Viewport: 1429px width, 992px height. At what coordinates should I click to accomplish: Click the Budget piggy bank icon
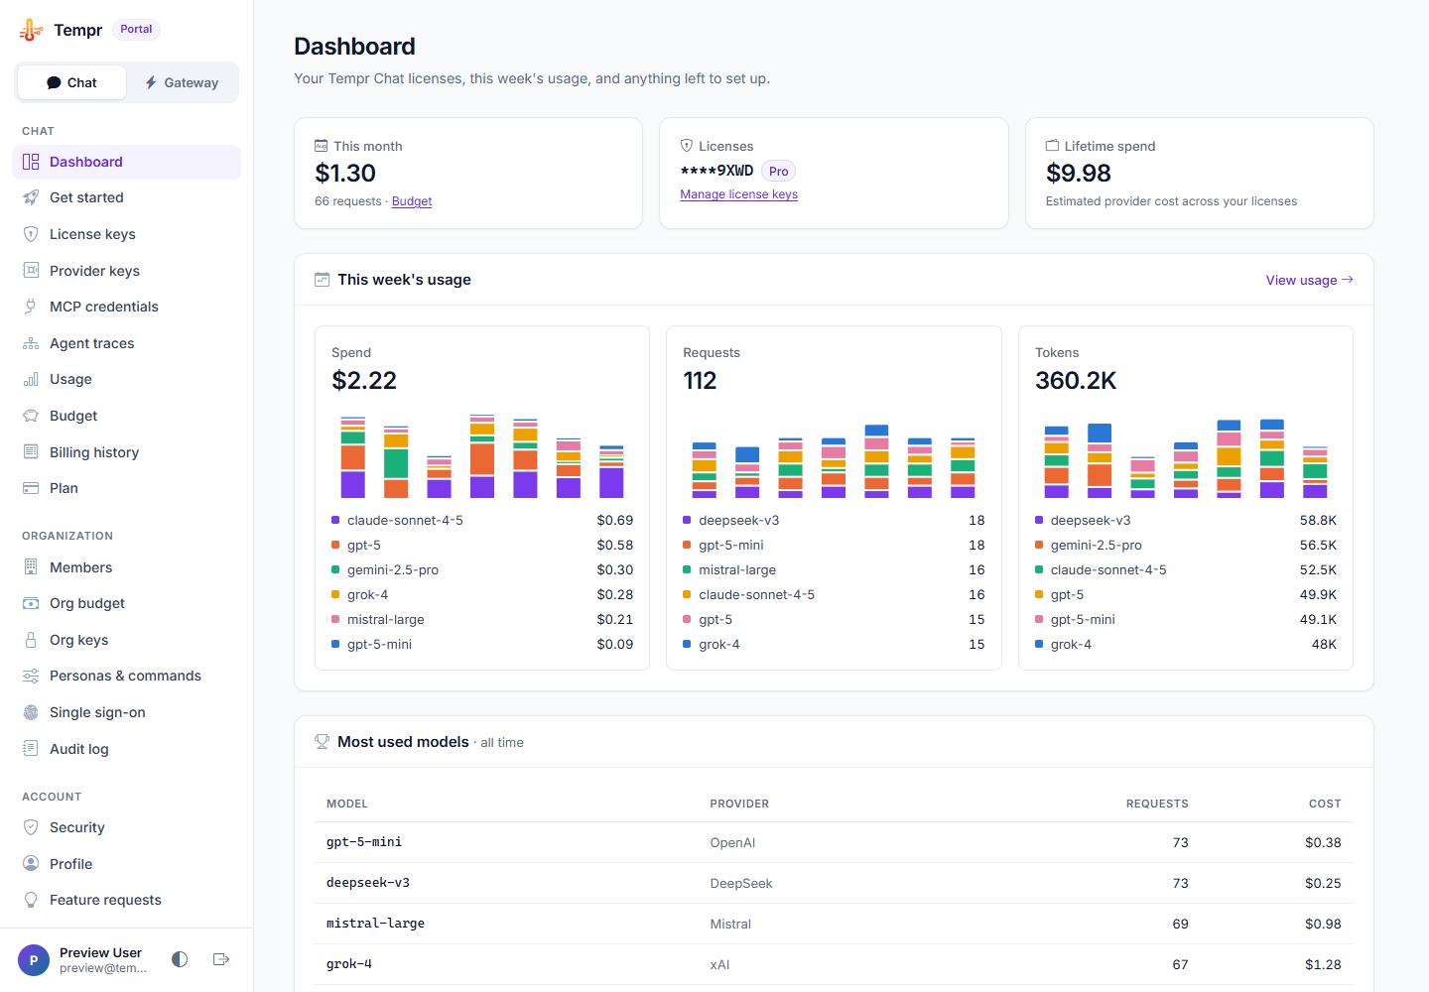coord(31,416)
